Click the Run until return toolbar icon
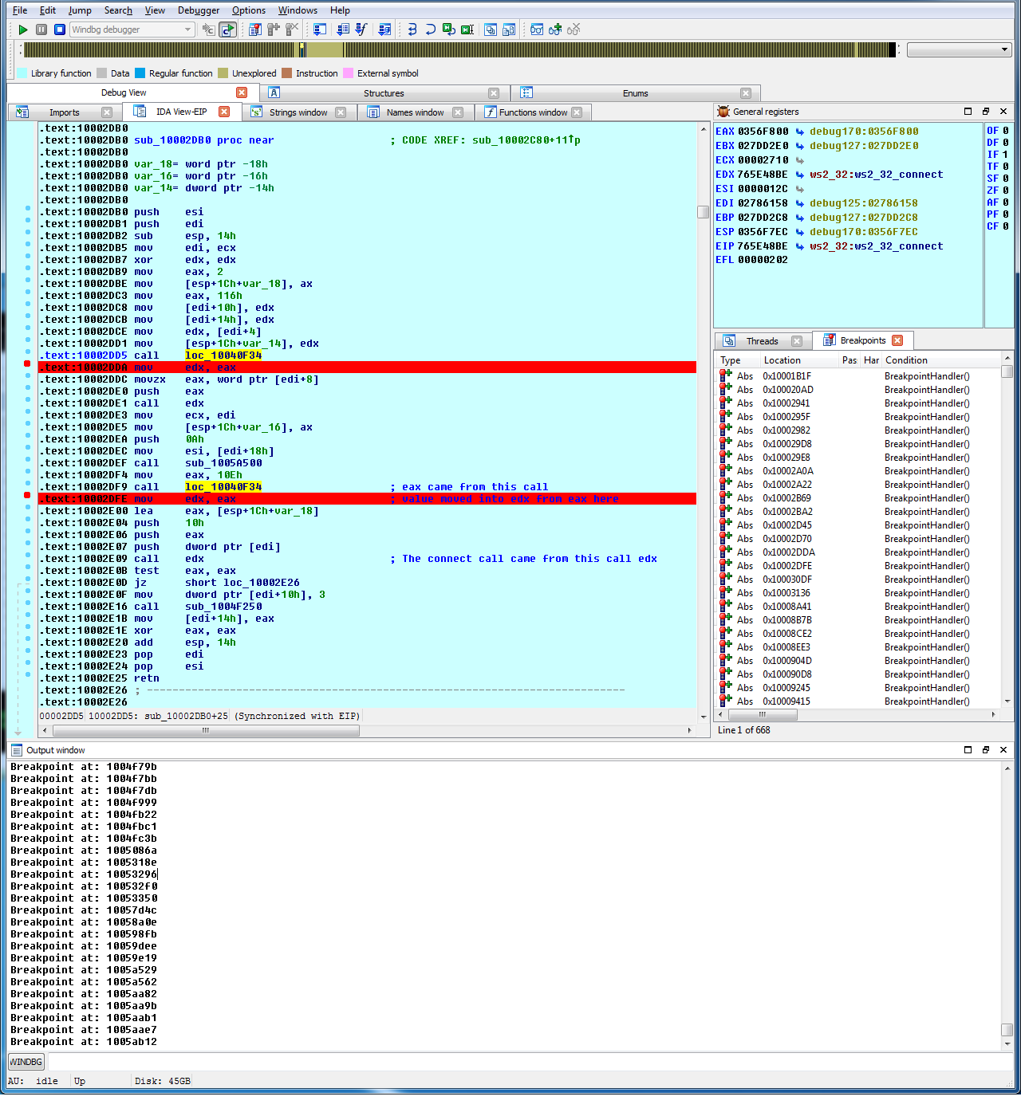The width and height of the screenshot is (1021, 1116). click(447, 29)
